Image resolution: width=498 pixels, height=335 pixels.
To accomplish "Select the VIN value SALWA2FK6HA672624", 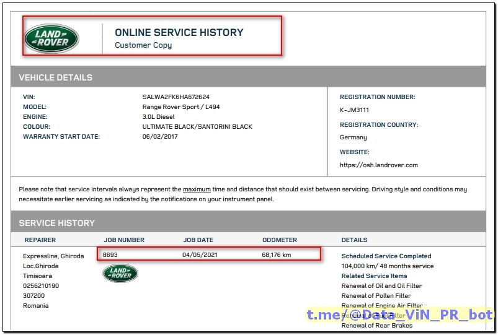I will coord(176,97).
